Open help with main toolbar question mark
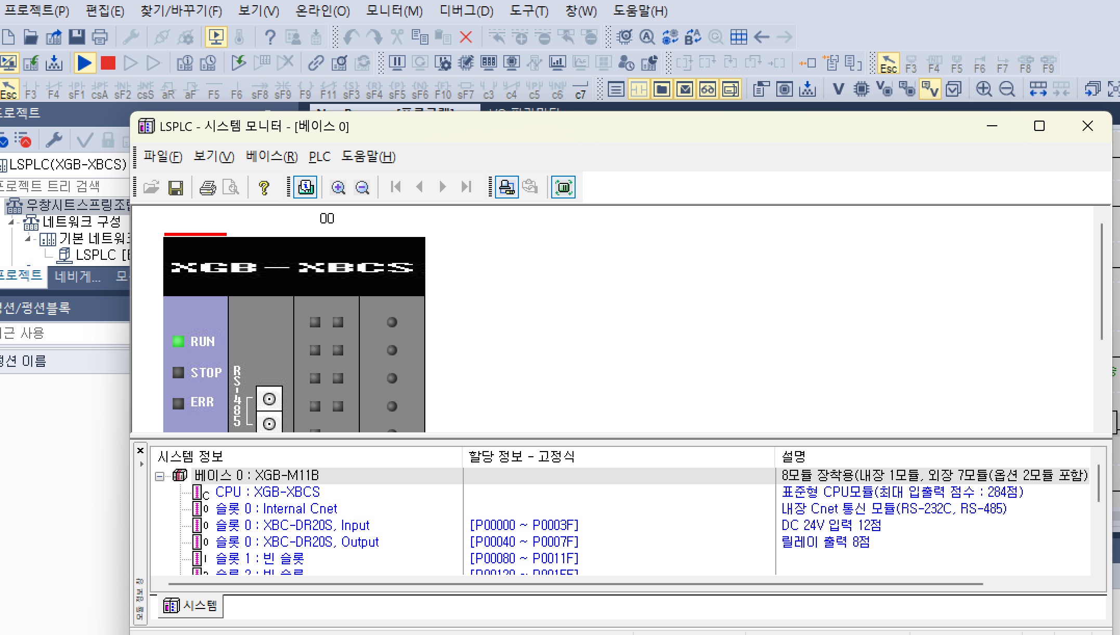The width and height of the screenshot is (1120, 635). [x=269, y=37]
